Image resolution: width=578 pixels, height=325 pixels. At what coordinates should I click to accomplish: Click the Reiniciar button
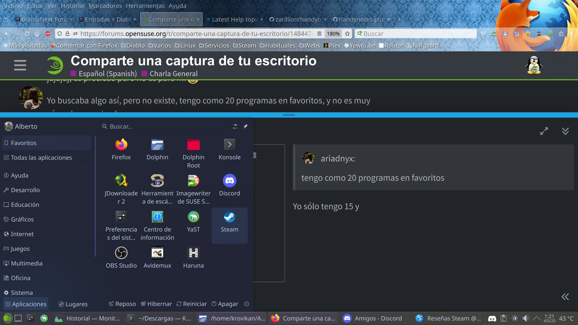point(192,304)
